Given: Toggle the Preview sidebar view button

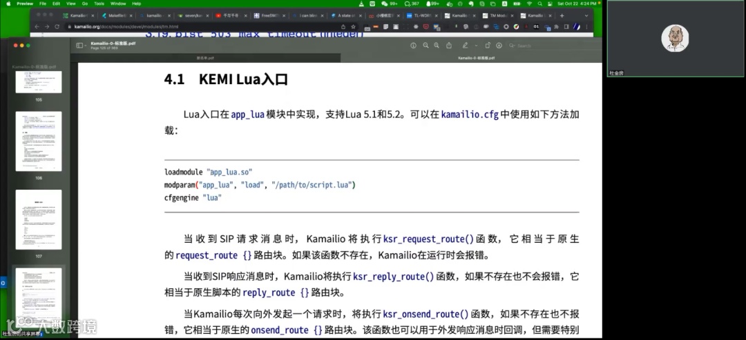Looking at the screenshot, I should coord(79,46).
